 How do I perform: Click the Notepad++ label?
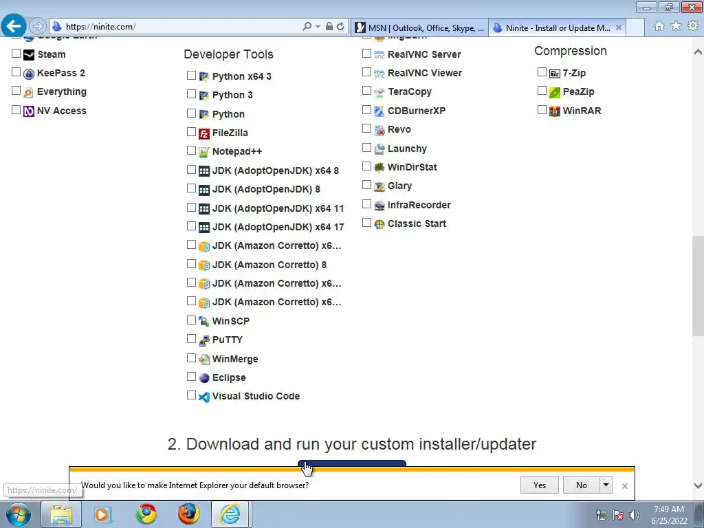click(237, 151)
